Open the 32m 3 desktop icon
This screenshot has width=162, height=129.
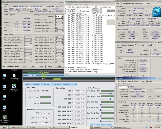coord(5,86)
